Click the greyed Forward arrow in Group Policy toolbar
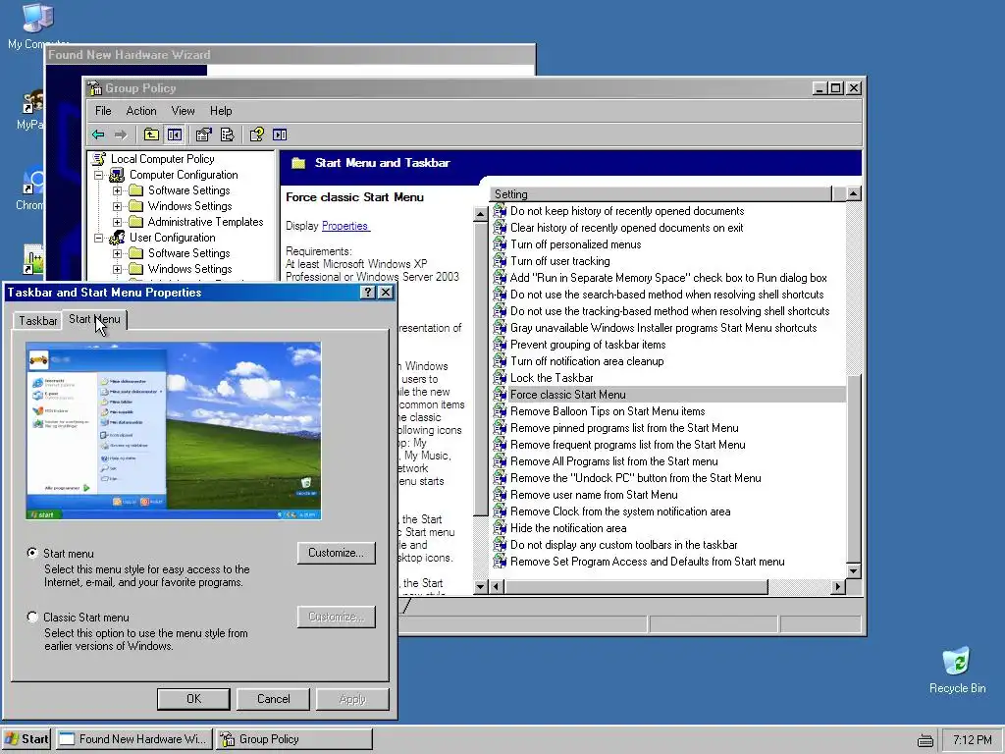Image resolution: width=1005 pixels, height=754 pixels. pyautogui.click(x=121, y=135)
